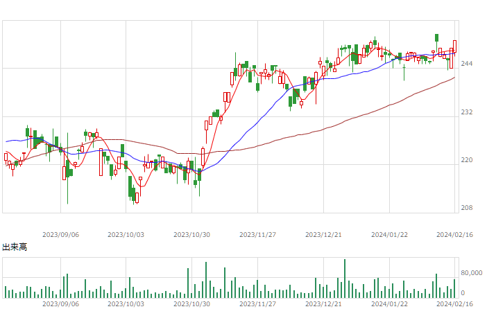
Task: Click the 2023/10/03 date label under price chart
Action: pos(126,235)
